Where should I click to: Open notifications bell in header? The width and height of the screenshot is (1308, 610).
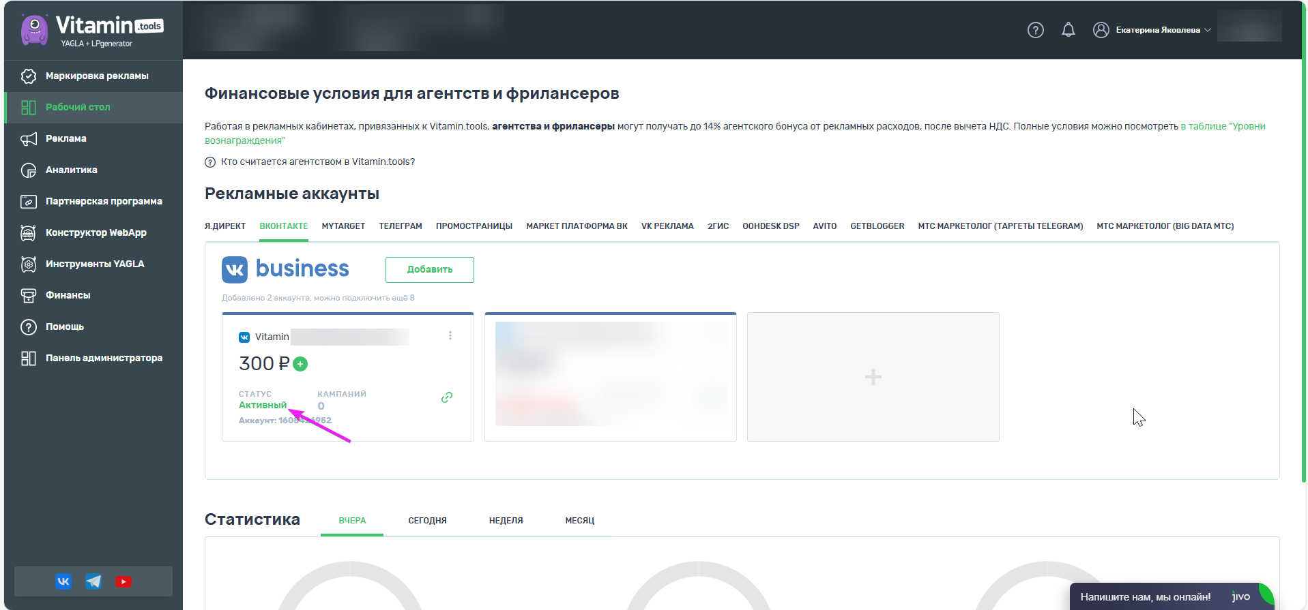point(1069,30)
